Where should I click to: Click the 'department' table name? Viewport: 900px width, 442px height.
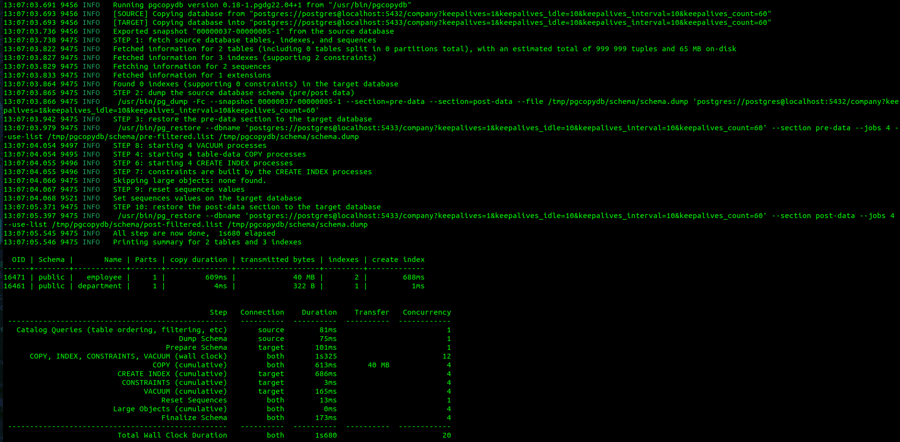coord(100,286)
